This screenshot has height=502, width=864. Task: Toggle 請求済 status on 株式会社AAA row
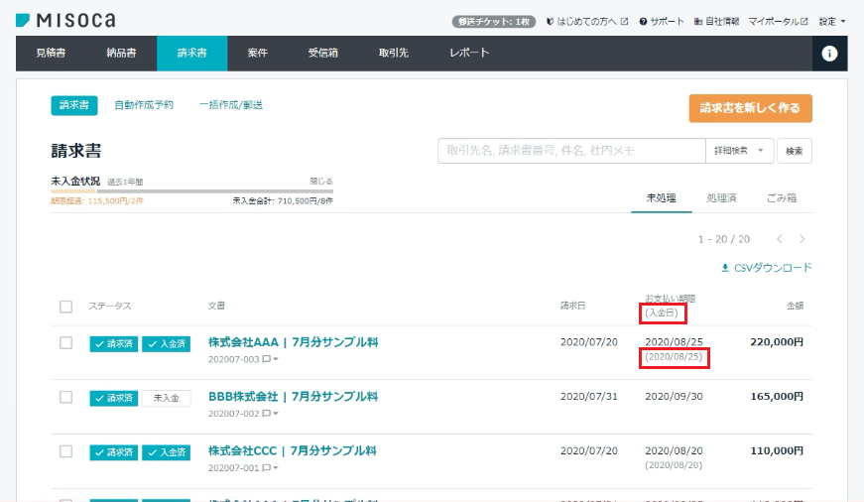113,344
